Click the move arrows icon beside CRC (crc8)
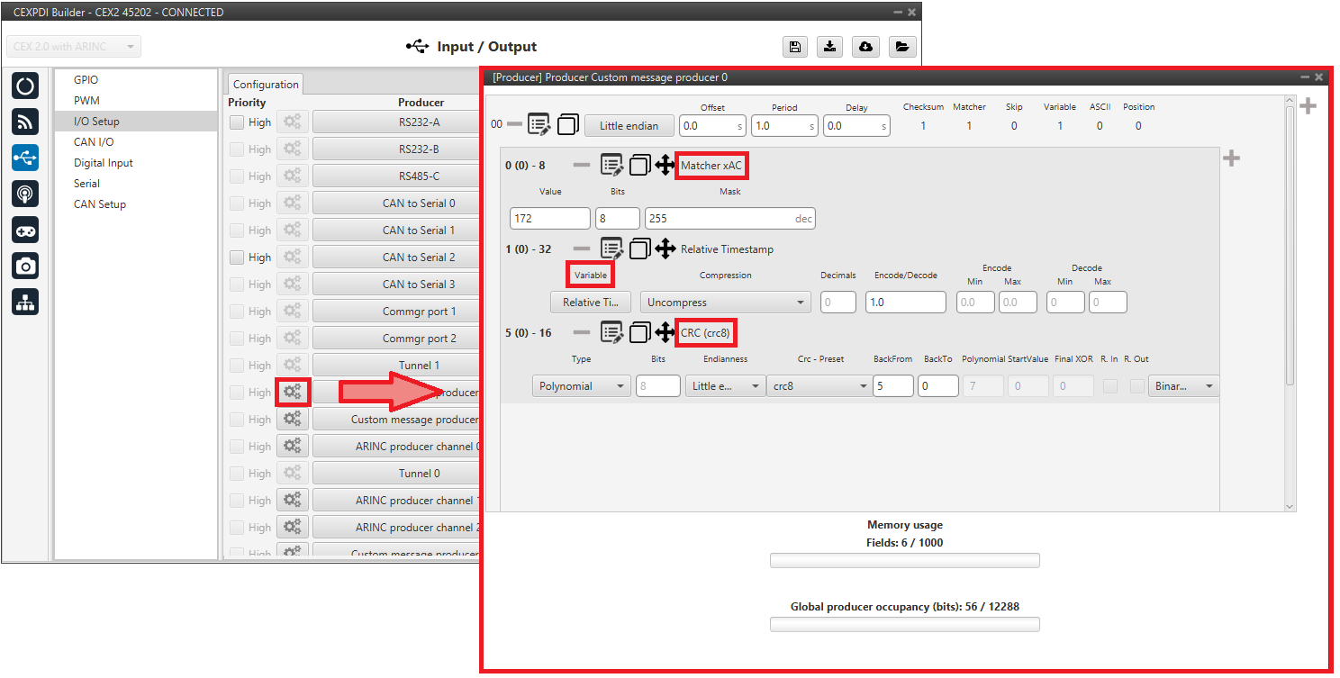This screenshot has width=1340, height=678. pos(665,333)
